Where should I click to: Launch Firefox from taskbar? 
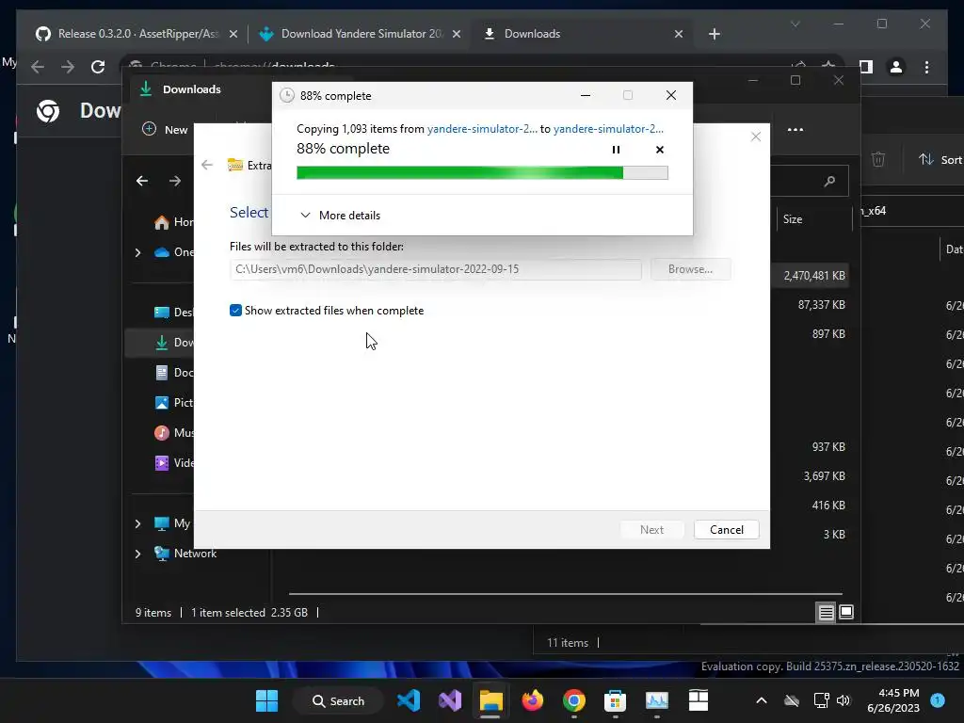click(x=533, y=700)
